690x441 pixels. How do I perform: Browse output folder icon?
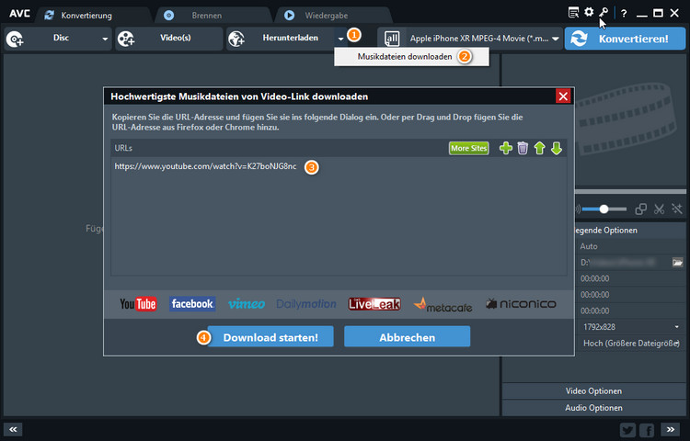(x=677, y=263)
